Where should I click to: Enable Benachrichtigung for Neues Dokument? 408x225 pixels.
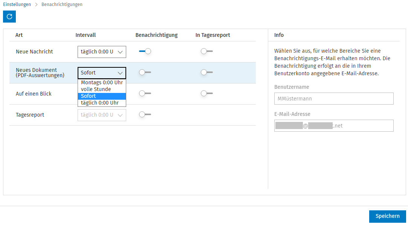tap(145, 73)
